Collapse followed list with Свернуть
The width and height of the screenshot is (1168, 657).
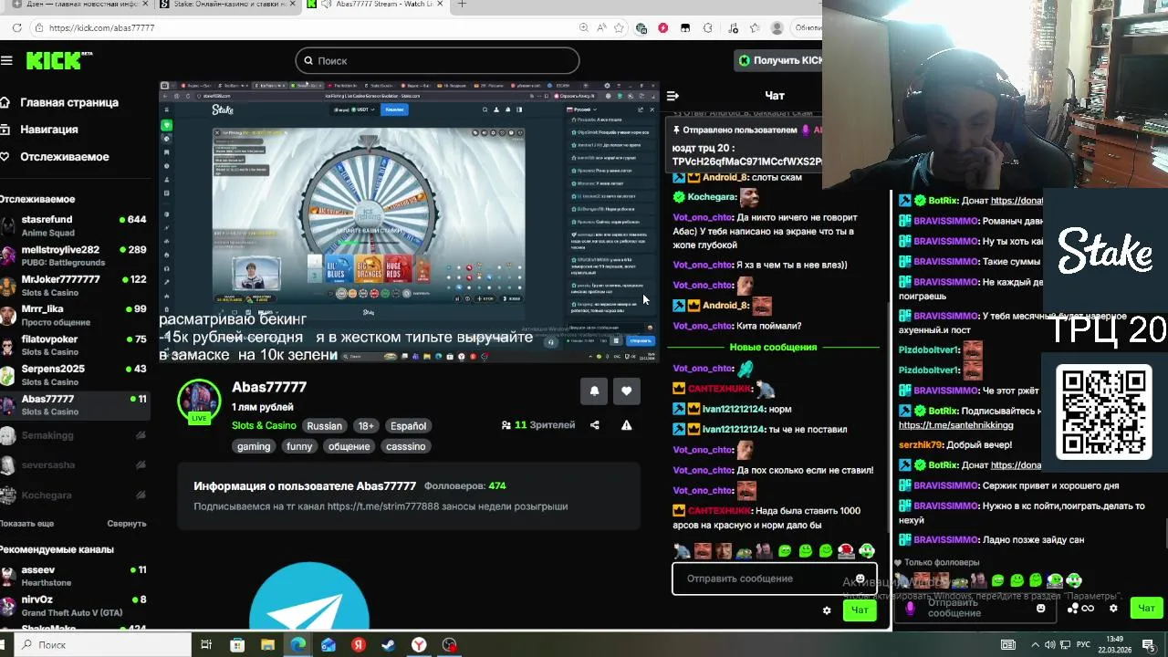[x=126, y=524]
